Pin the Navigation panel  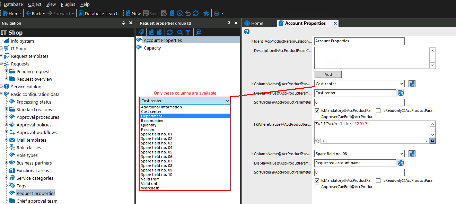[x=123, y=23]
